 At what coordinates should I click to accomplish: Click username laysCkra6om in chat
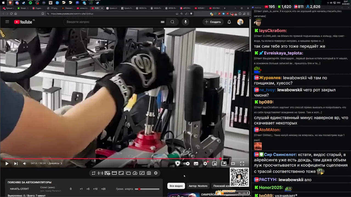tap(273, 31)
